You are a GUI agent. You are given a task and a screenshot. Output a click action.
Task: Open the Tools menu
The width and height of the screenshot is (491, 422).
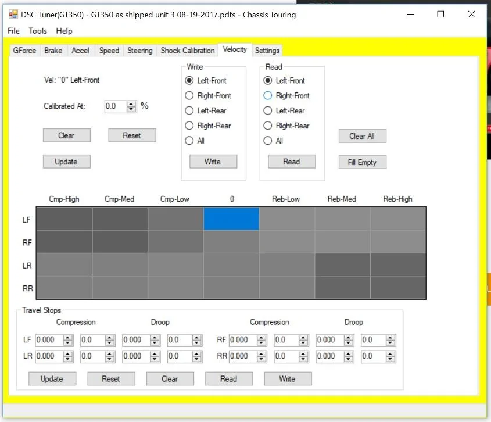click(38, 31)
